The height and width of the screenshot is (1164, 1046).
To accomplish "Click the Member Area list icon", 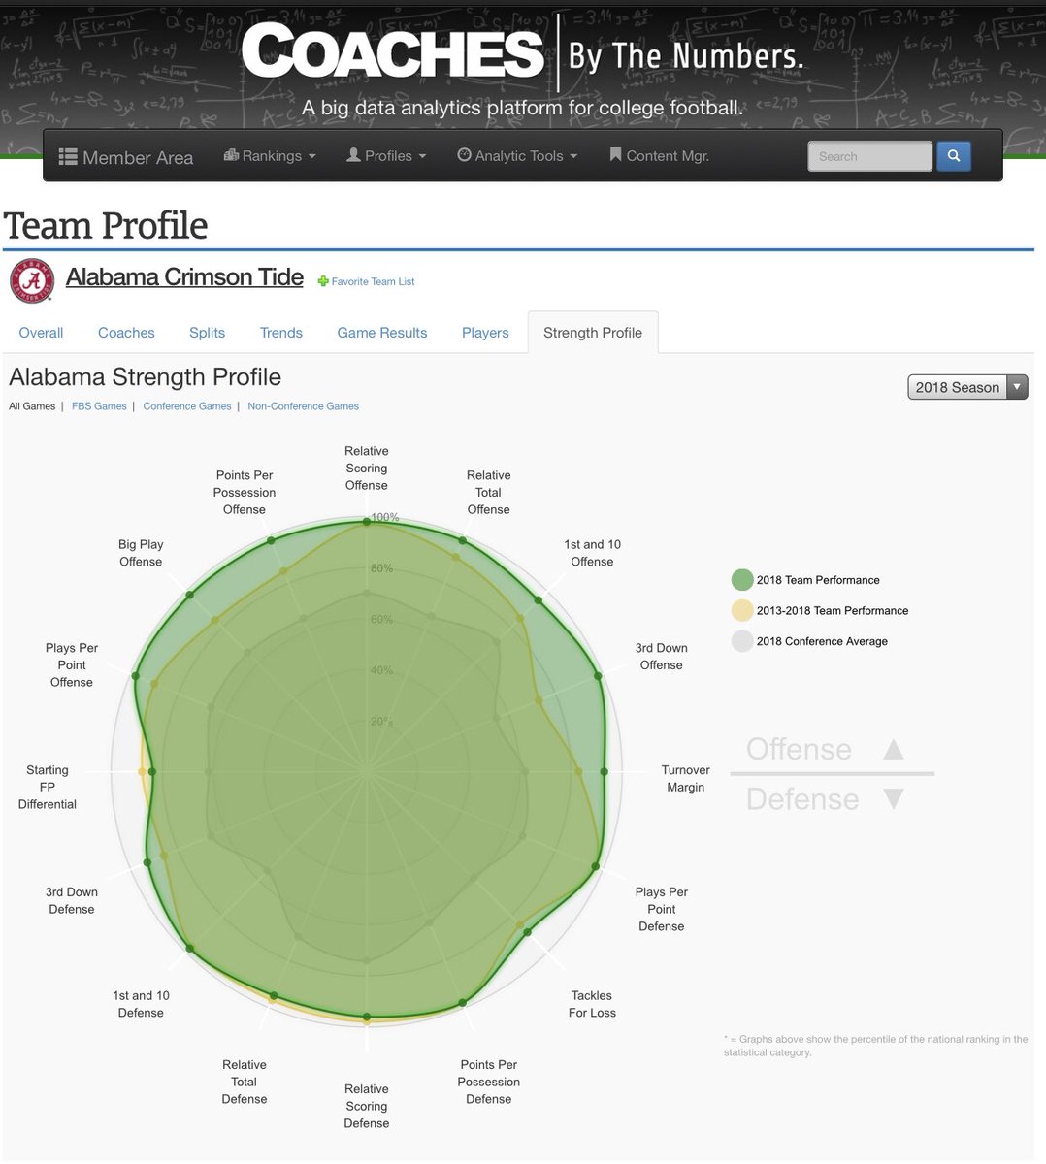I will (x=68, y=157).
